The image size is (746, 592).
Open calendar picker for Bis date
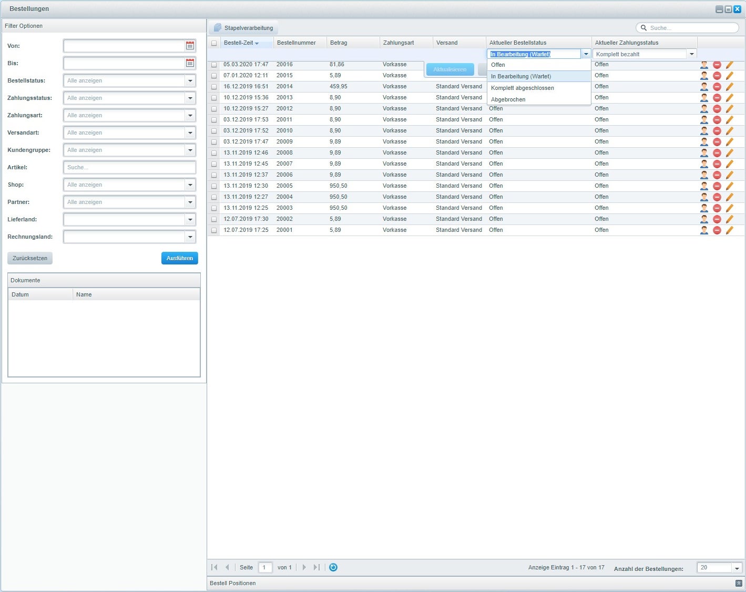tap(190, 63)
